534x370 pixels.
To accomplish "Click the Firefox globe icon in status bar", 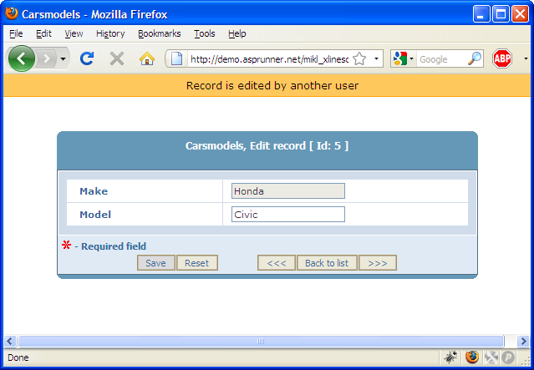I will [x=472, y=357].
